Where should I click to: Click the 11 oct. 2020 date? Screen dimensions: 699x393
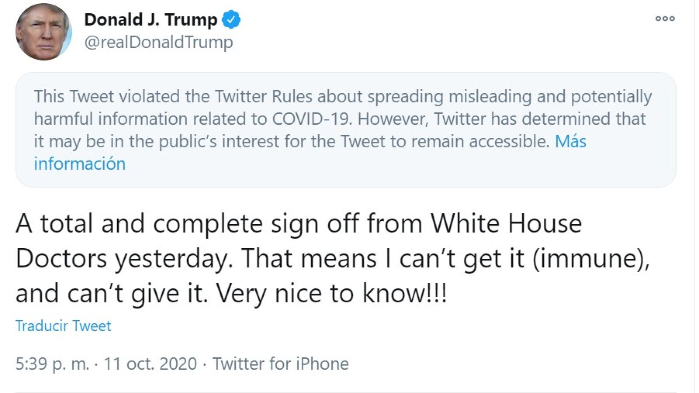pyautogui.click(x=150, y=364)
